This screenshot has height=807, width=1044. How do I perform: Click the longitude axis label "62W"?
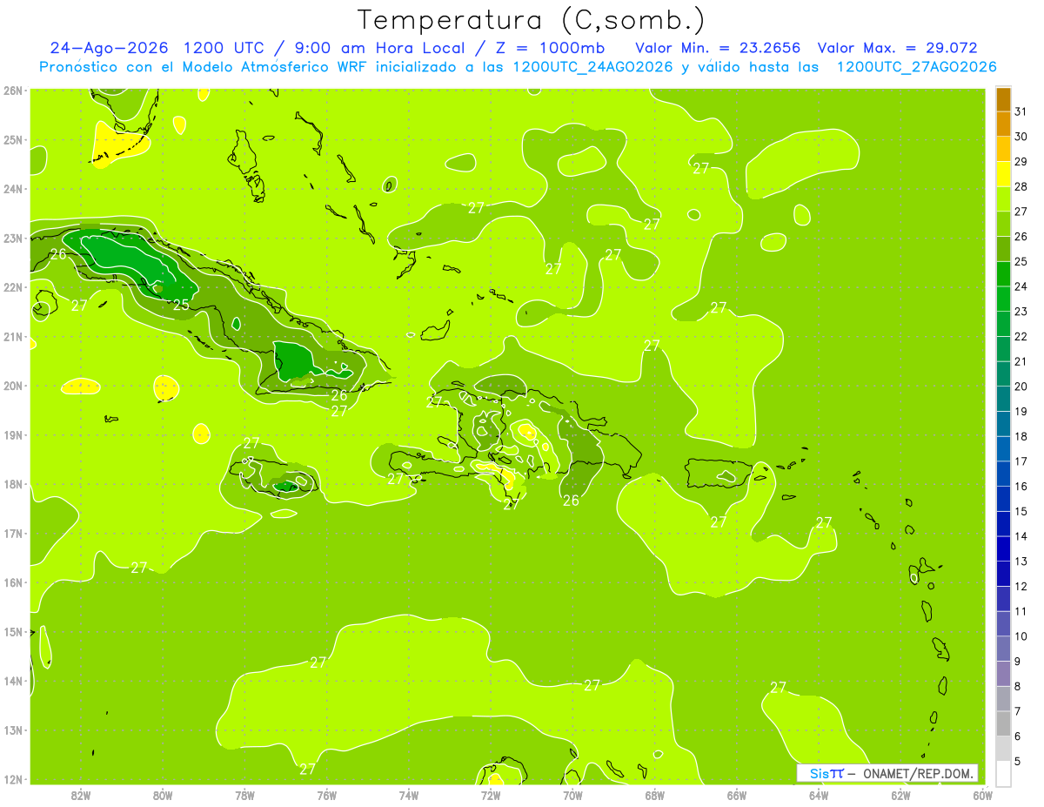tap(900, 795)
